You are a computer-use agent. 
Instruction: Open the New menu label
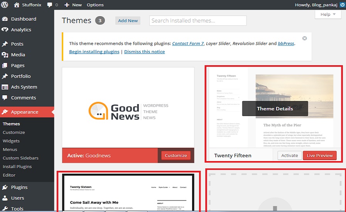coord(77,5)
